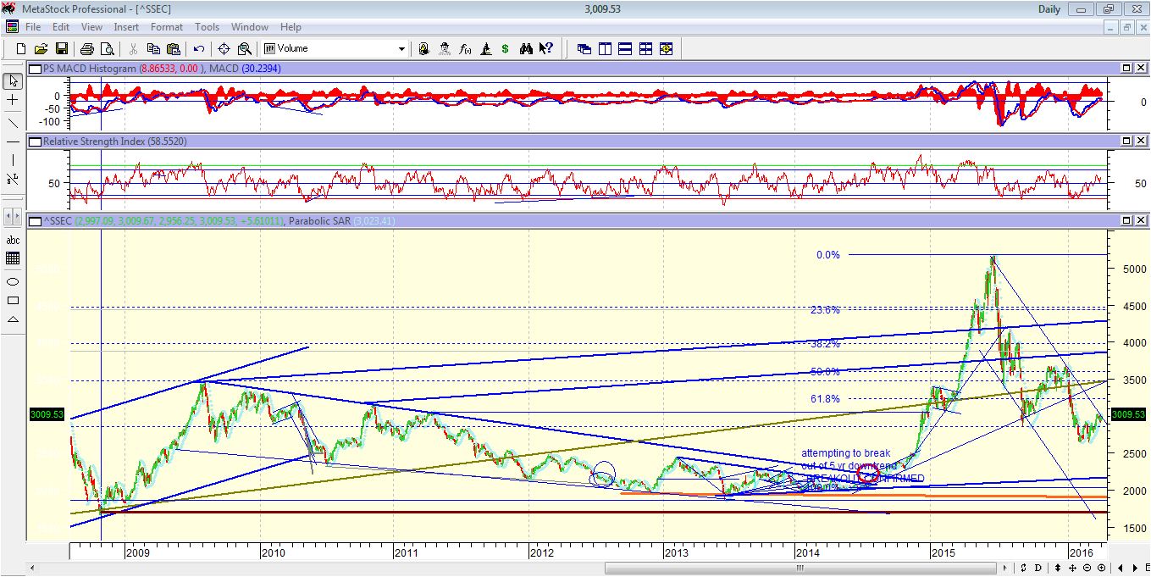Screen dimensions: 1151x577
Task: Select the horizontal line tool
Action: (12, 141)
